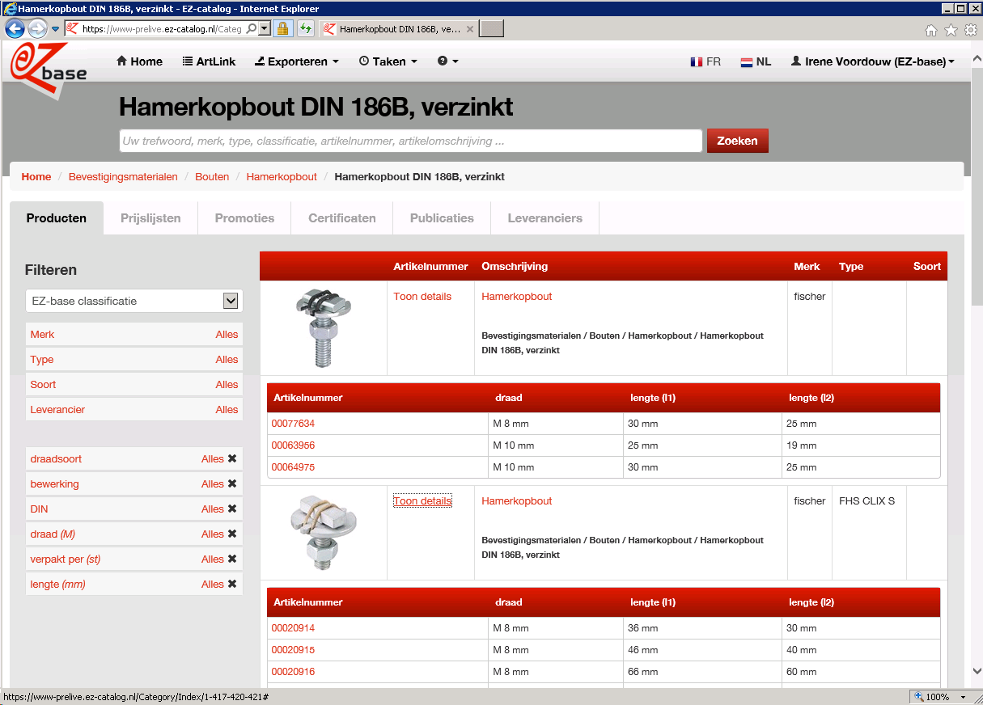This screenshot has height=705, width=983.
Task: Open article number 00020916
Action: 293,672
